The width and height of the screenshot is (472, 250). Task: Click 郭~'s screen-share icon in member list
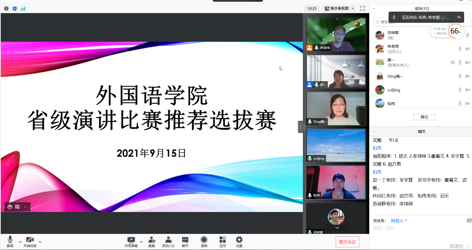[453, 63]
